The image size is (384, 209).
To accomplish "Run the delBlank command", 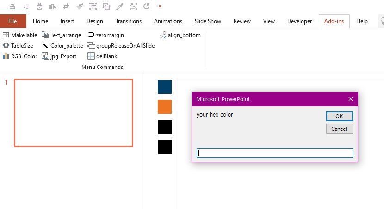I will (102, 56).
